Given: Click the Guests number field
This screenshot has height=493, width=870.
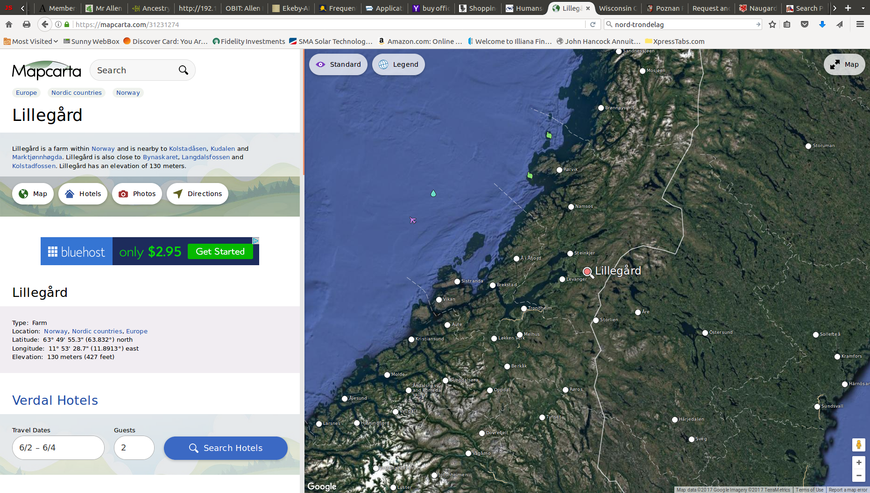Looking at the screenshot, I should (x=134, y=448).
